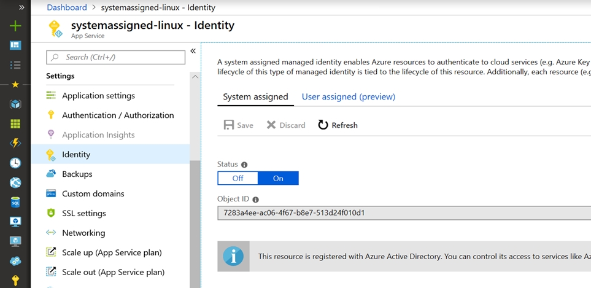Open the clock Recent icon in sidebar
The height and width of the screenshot is (288, 591).
coord(15,163)
